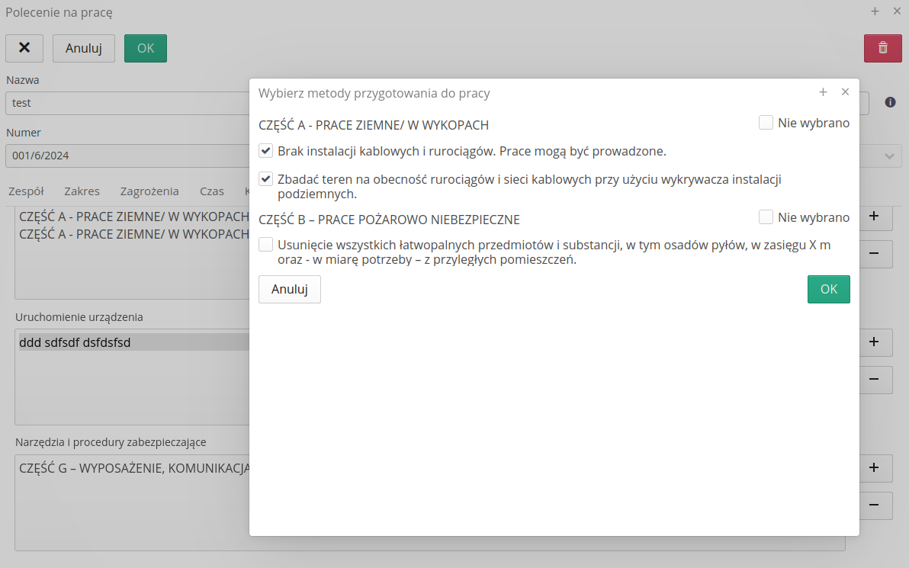Toggle 'Nie wybrano' for CZĘŚĆ A section
The width and height of the screenshot is (909, 568).
[x=766, y=123]
